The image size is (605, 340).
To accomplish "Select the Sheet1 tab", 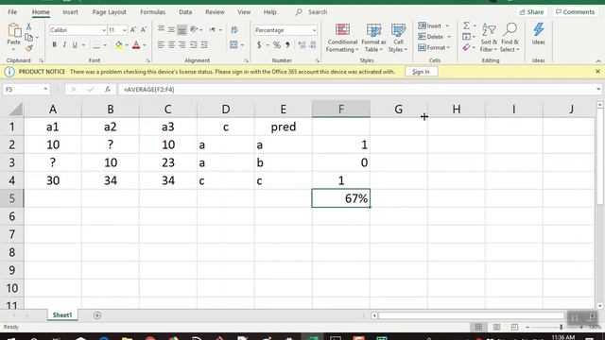I will pyautogui.click(x=62, y=315).
